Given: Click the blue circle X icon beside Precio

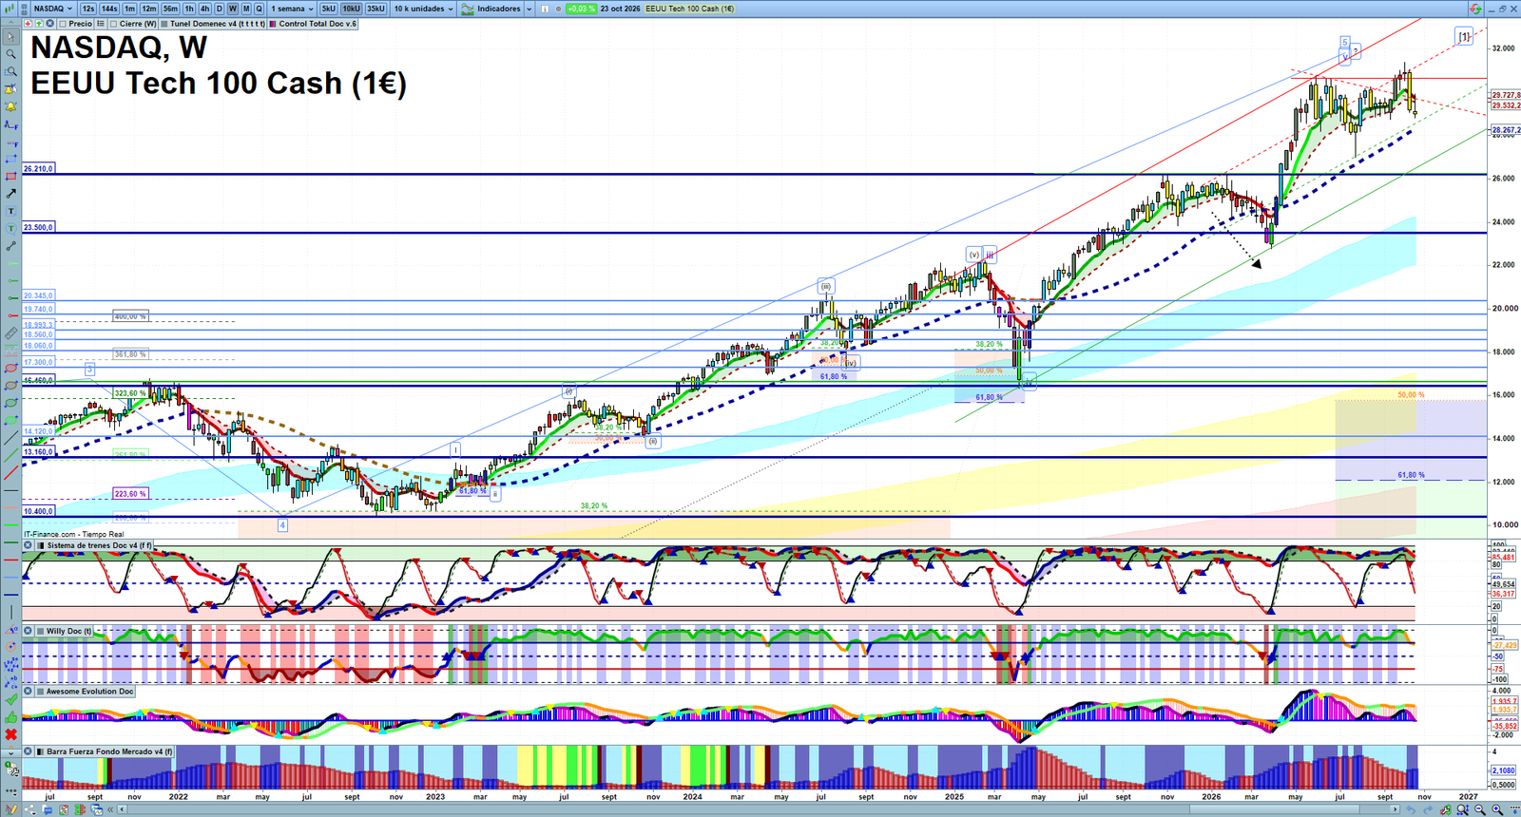Looking at the screenshot, I should 50,24.
